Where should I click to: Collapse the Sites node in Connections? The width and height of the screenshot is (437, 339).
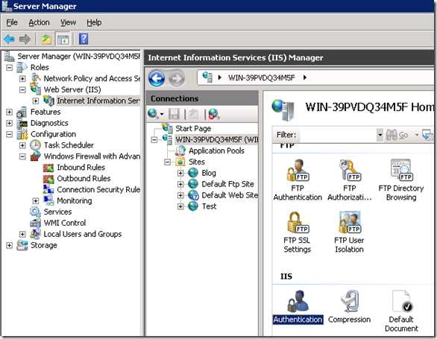point(167,162)
